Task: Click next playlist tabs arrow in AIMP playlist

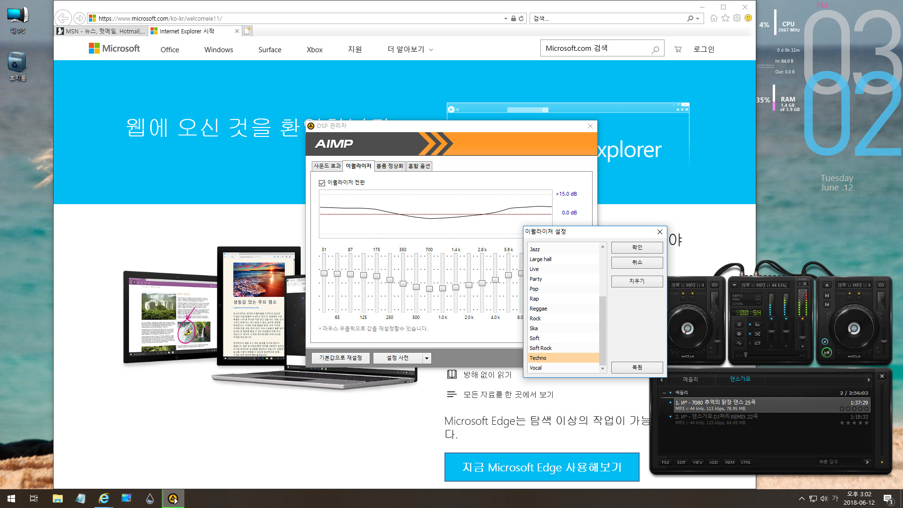Action: click(x=869, y=380)
